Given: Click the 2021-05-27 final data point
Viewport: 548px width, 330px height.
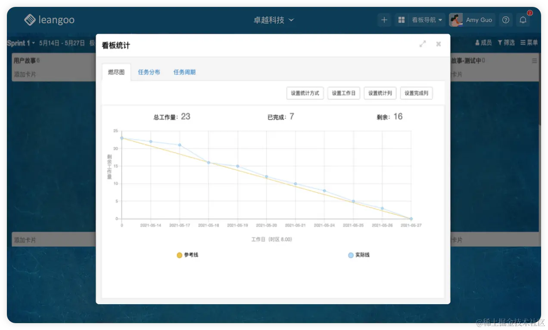Looking at the screenshot, I should [411, 219].
